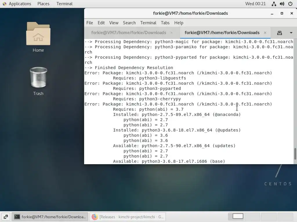The width and height of the screenshot is (297, 222).
Task: Click the power icon in top bar
Action: point(290,4)
